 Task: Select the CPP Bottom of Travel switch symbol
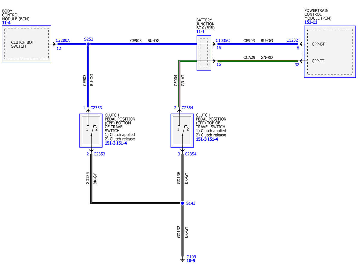coord(91,130)
